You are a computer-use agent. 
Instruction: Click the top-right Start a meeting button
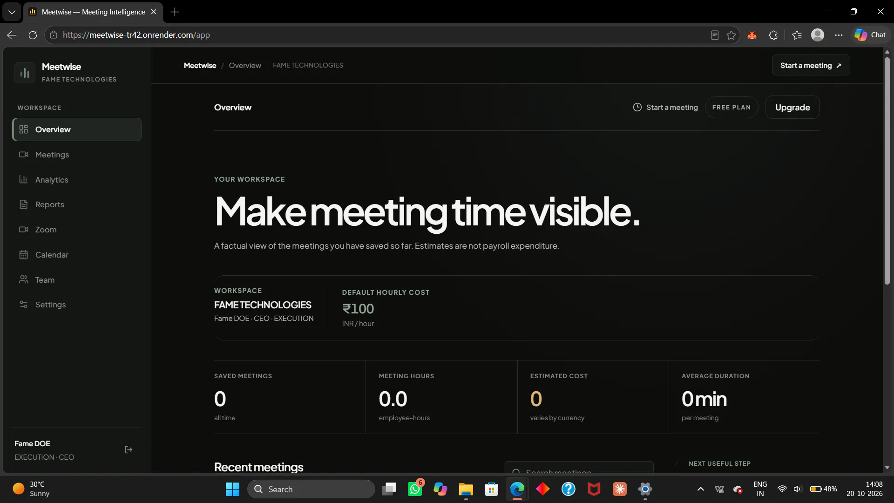[x=811, y=65]
